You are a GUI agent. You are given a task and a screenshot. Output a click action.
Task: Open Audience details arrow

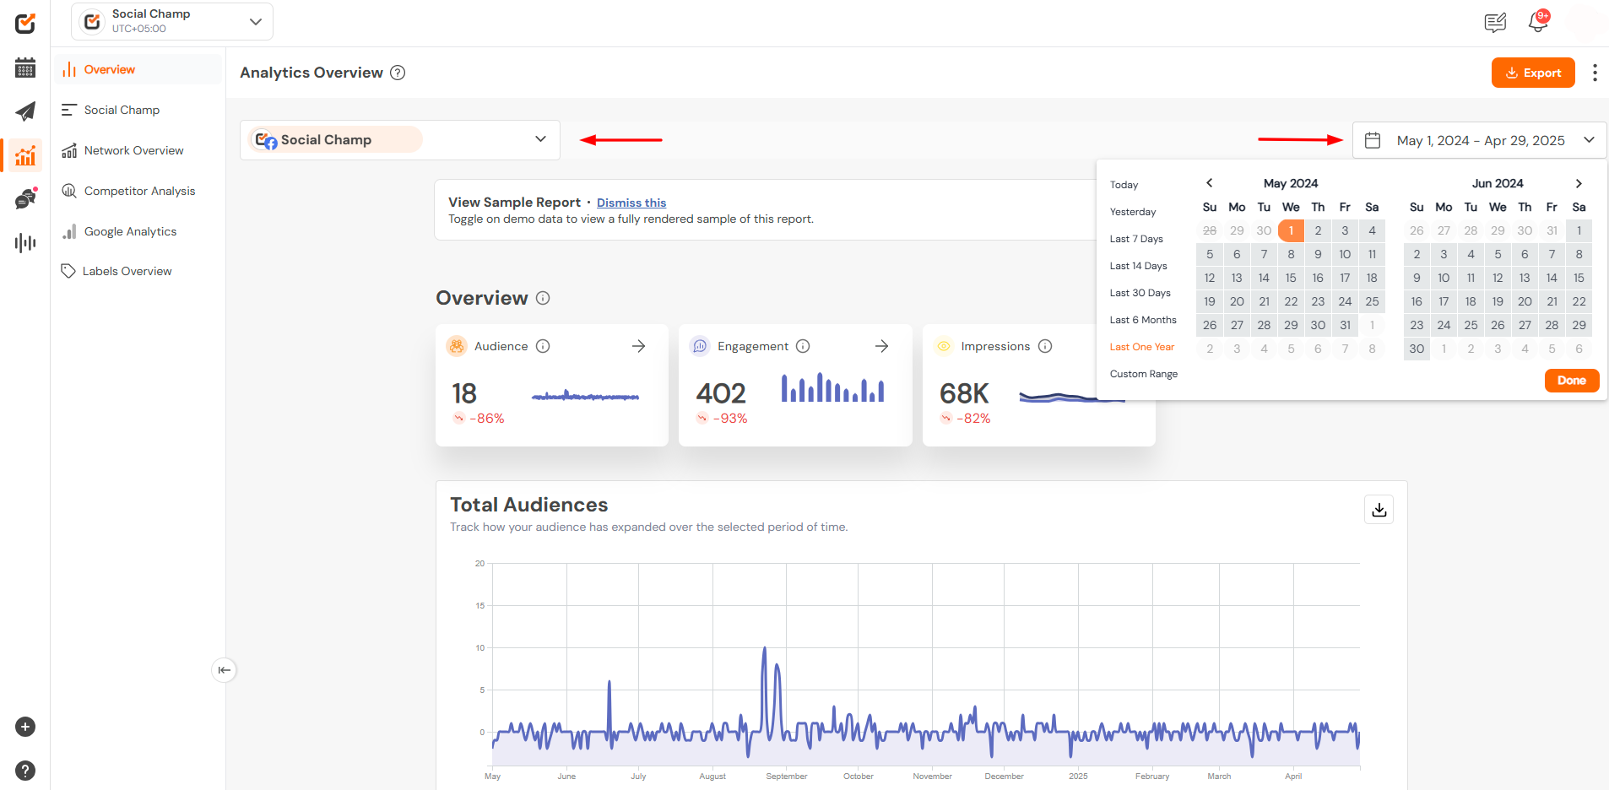point(639,346)
